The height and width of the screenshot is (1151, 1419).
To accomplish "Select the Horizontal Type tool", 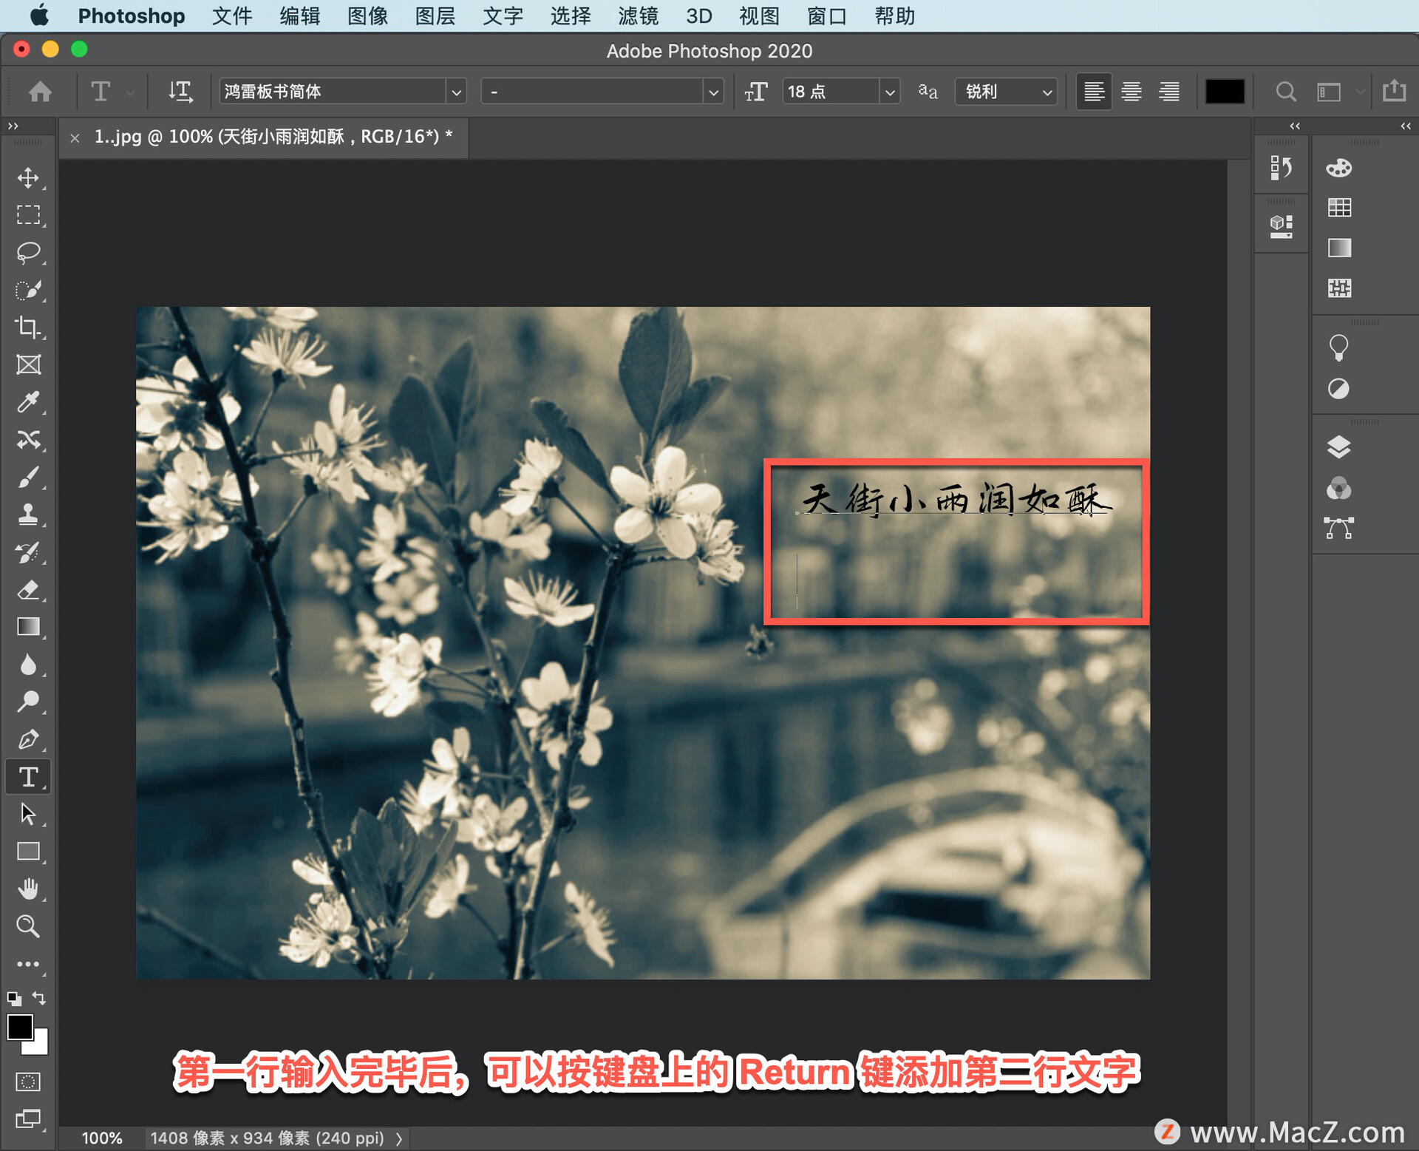I will (28, 777).
